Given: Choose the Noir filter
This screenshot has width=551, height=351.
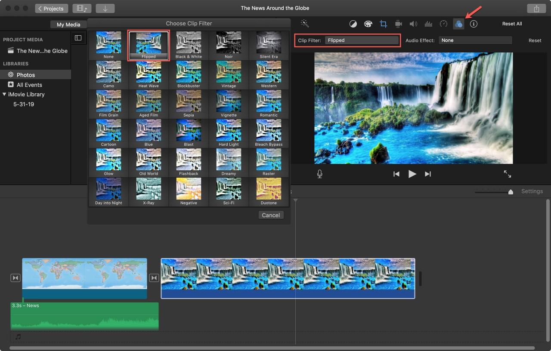Looking at the screenshot, I should [x=229, y=45].
